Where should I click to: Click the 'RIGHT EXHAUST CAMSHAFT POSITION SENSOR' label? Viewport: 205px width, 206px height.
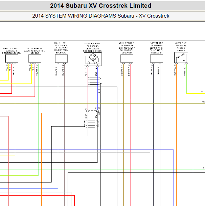tap(12, 51)
